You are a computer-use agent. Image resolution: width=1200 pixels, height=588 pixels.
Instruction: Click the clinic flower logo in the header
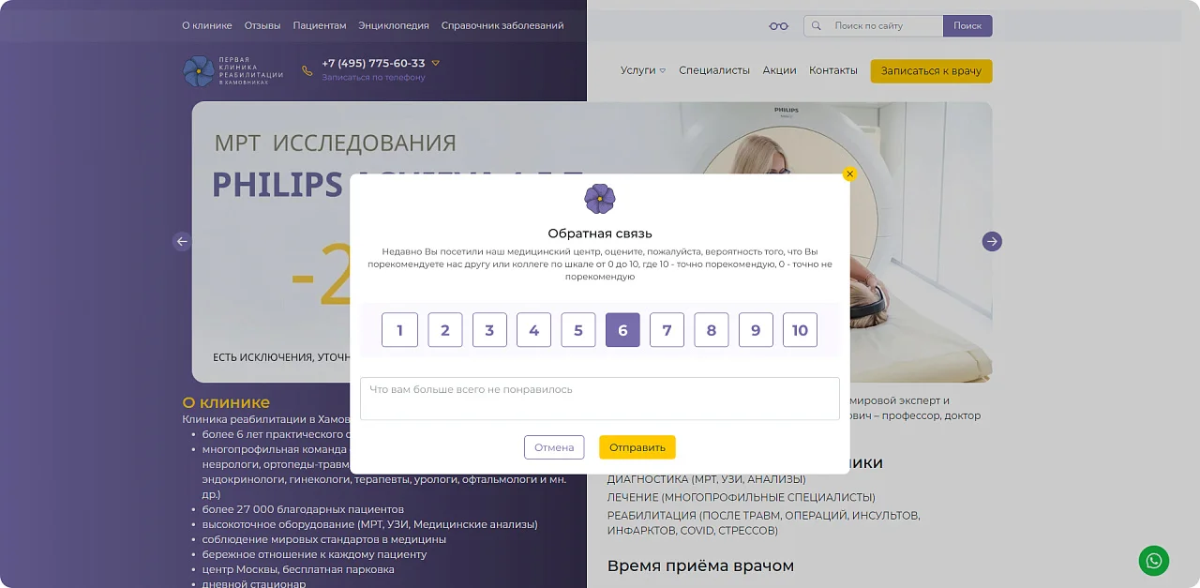(199, 69)
